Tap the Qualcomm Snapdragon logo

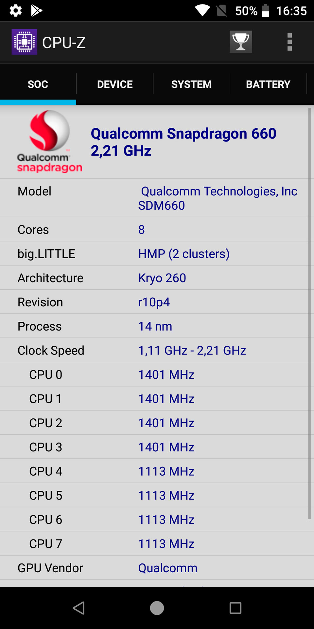(49, 142)
